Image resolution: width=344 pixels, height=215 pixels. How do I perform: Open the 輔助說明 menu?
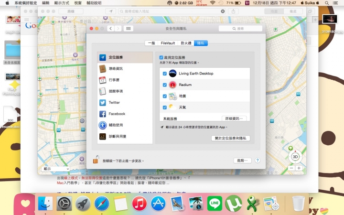94,3
